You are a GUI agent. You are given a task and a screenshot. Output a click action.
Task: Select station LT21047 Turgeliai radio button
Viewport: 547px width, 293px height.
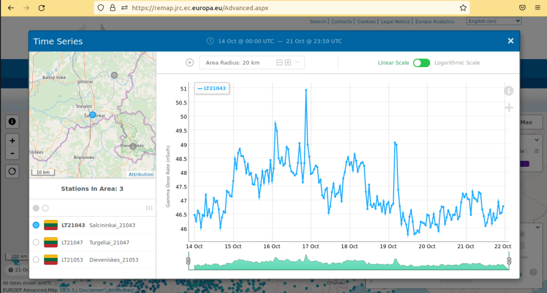pyautogui.click(x=36, y=242)
